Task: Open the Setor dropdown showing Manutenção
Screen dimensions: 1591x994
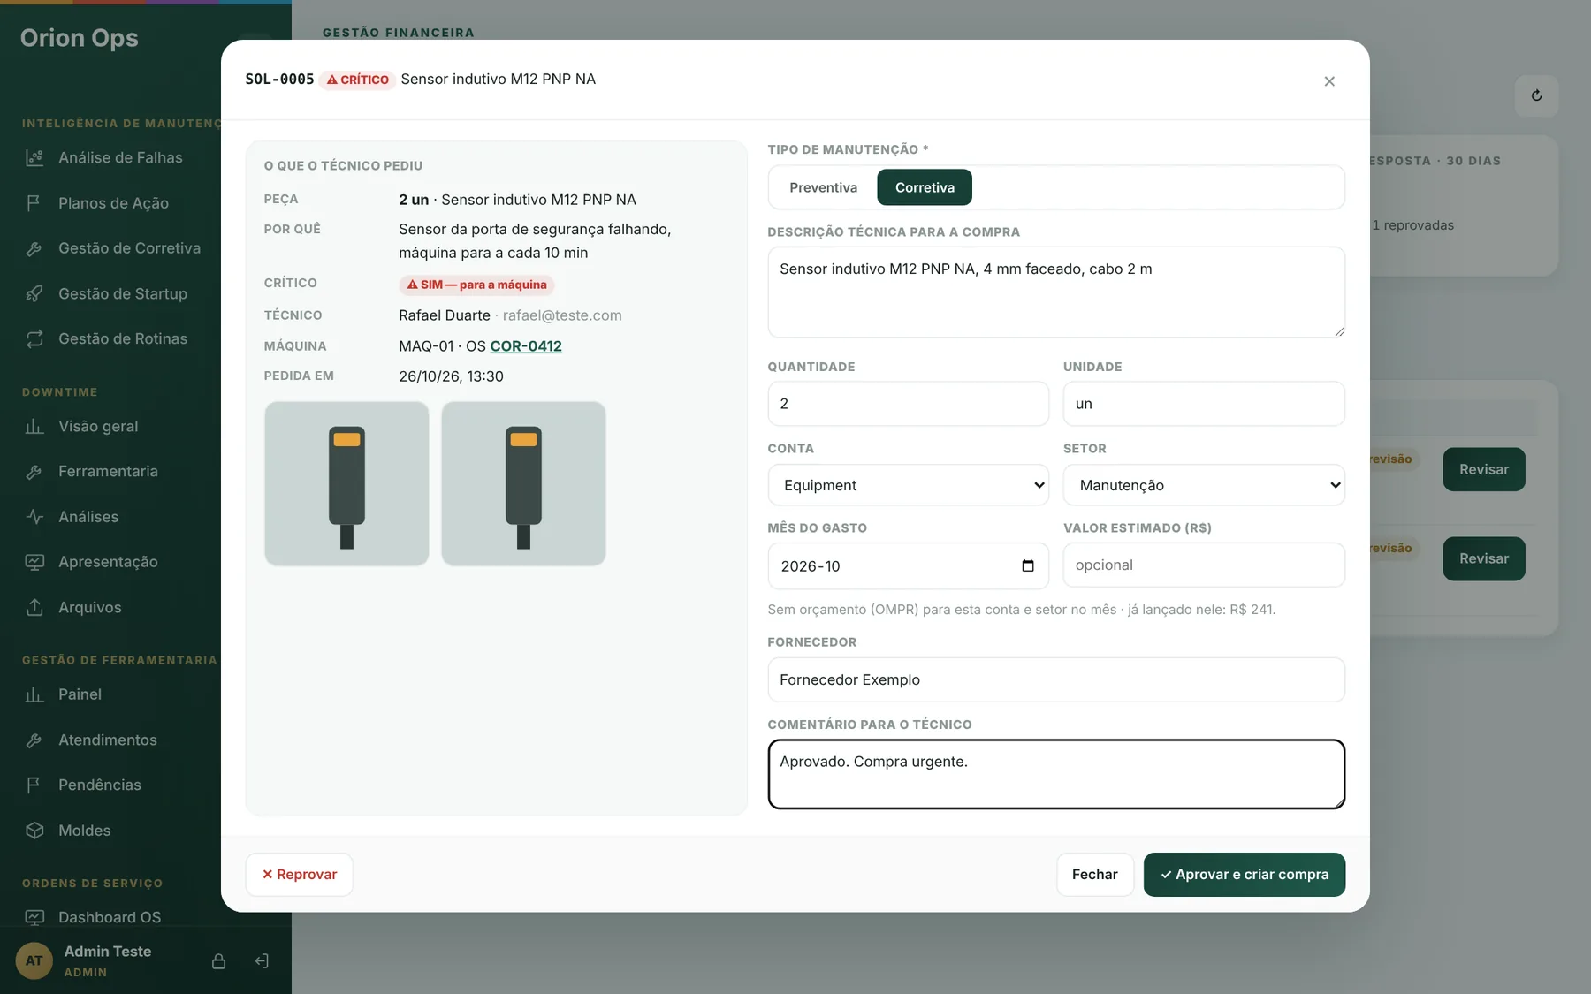Action: coord(1204,485)
